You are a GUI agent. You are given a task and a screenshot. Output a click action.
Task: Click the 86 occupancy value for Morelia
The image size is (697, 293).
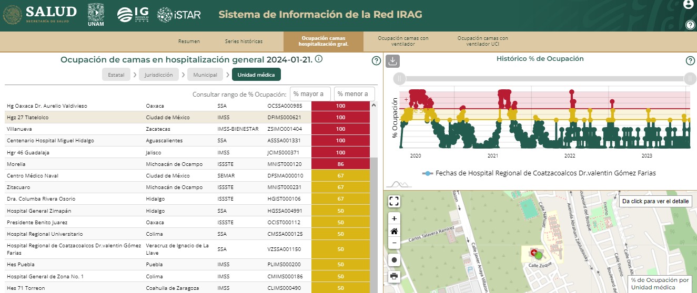[x=340, y=164]
